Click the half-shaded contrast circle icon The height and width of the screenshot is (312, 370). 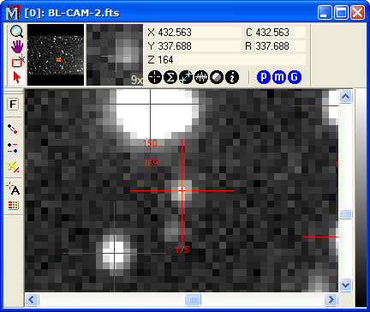[x=217, y=77]
